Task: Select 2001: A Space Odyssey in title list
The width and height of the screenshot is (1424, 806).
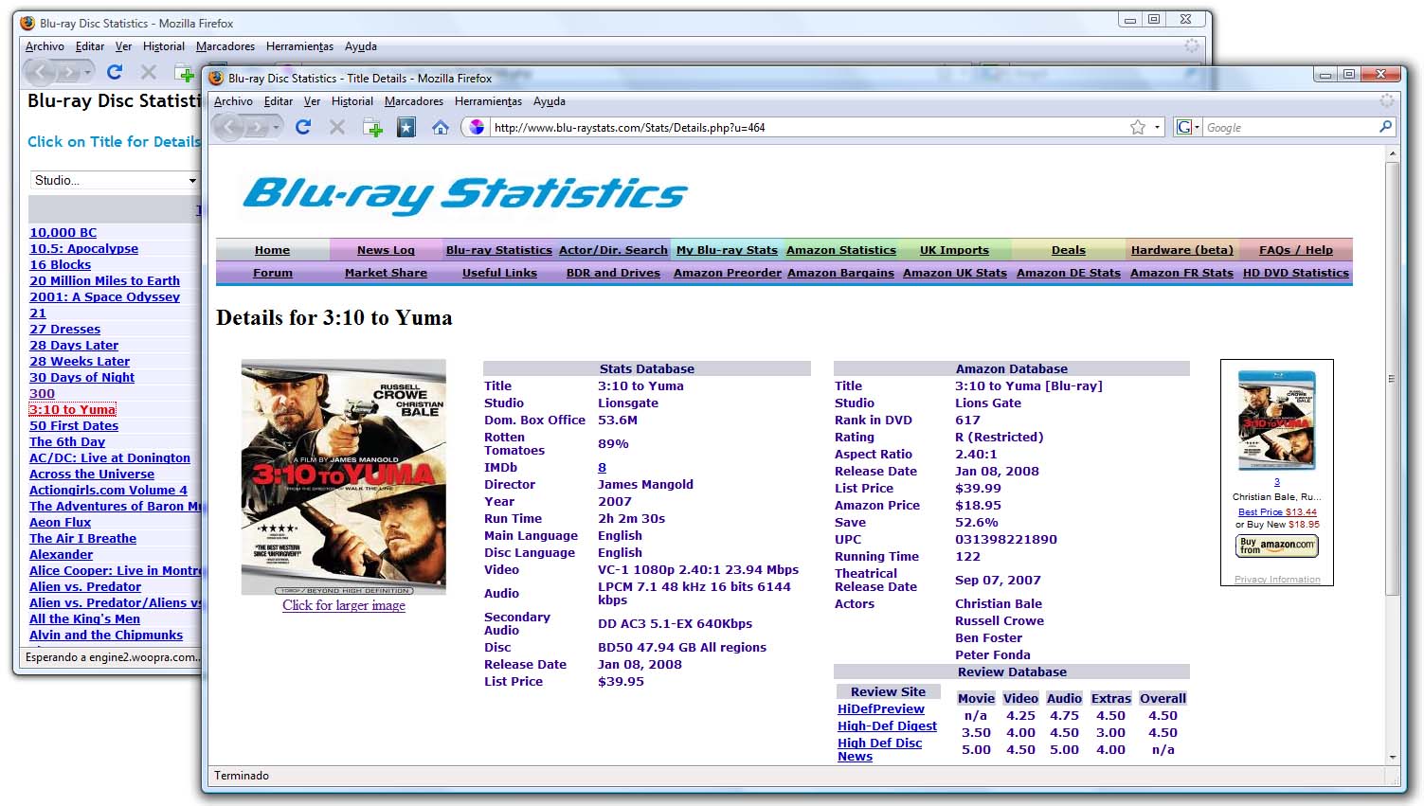Action: coord(104,296)
